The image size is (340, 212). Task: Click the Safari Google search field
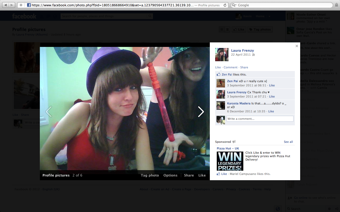click(282, 5)
